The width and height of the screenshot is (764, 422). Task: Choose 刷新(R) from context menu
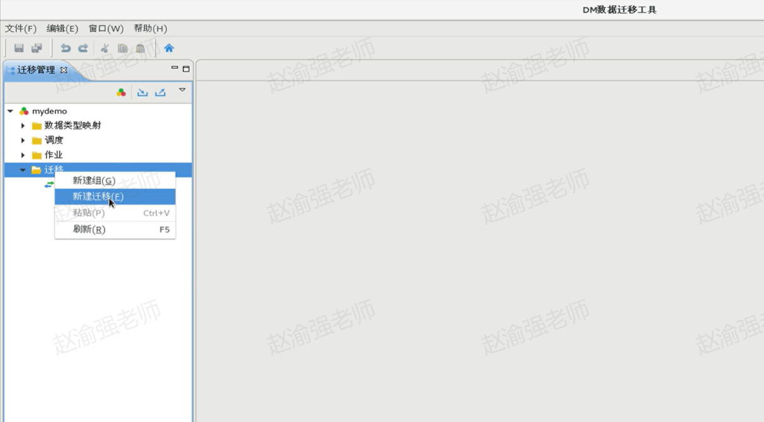click(115, 229)
